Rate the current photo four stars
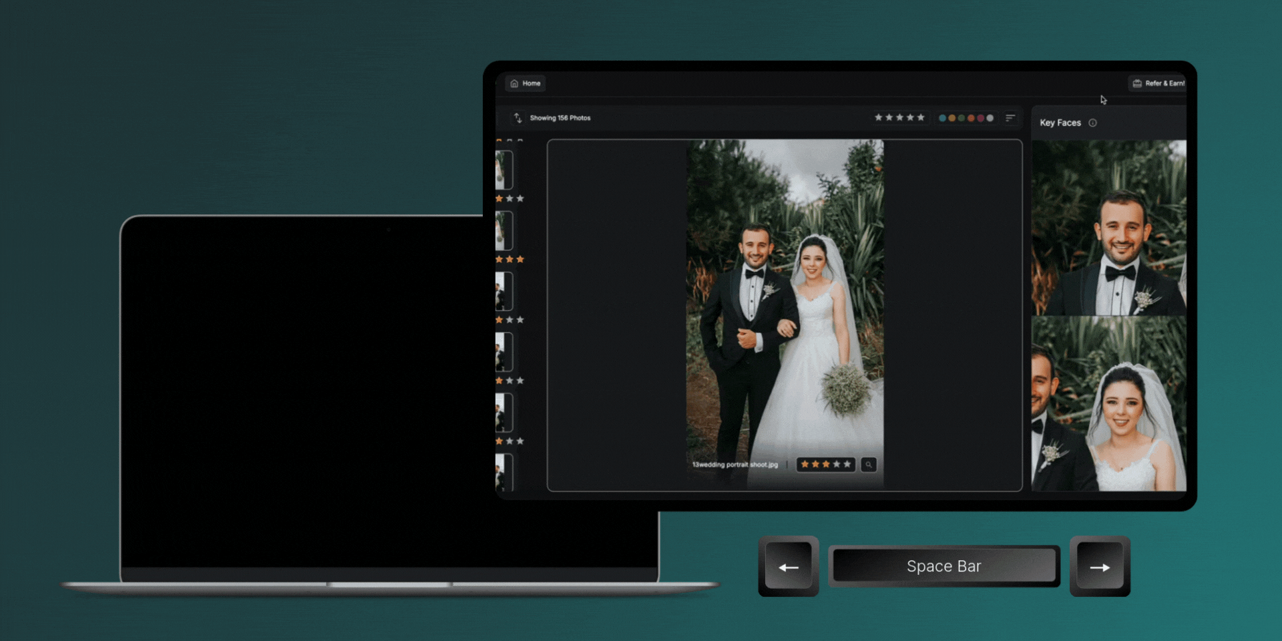Viewport: 1282px width, 641px height. point(837,464)
